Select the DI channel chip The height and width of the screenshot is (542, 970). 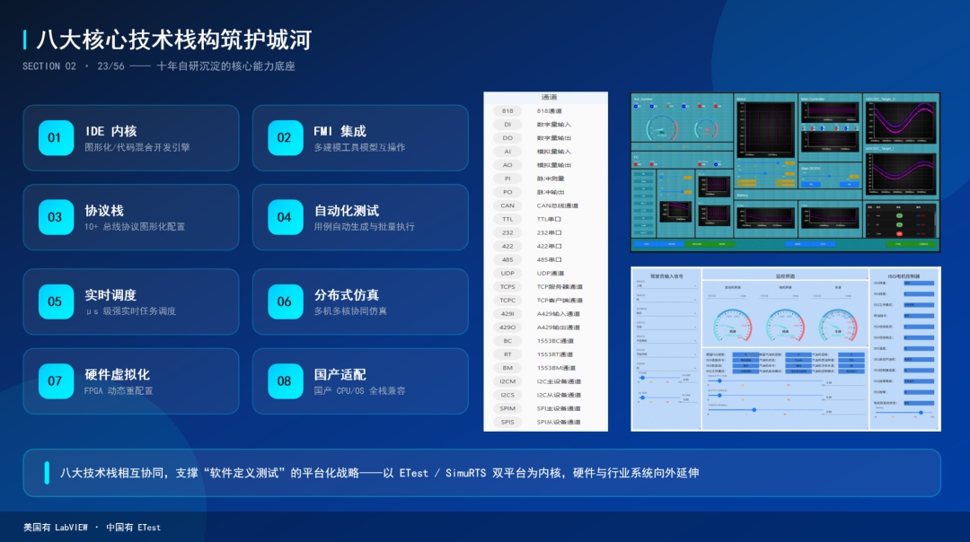point(507,124)
